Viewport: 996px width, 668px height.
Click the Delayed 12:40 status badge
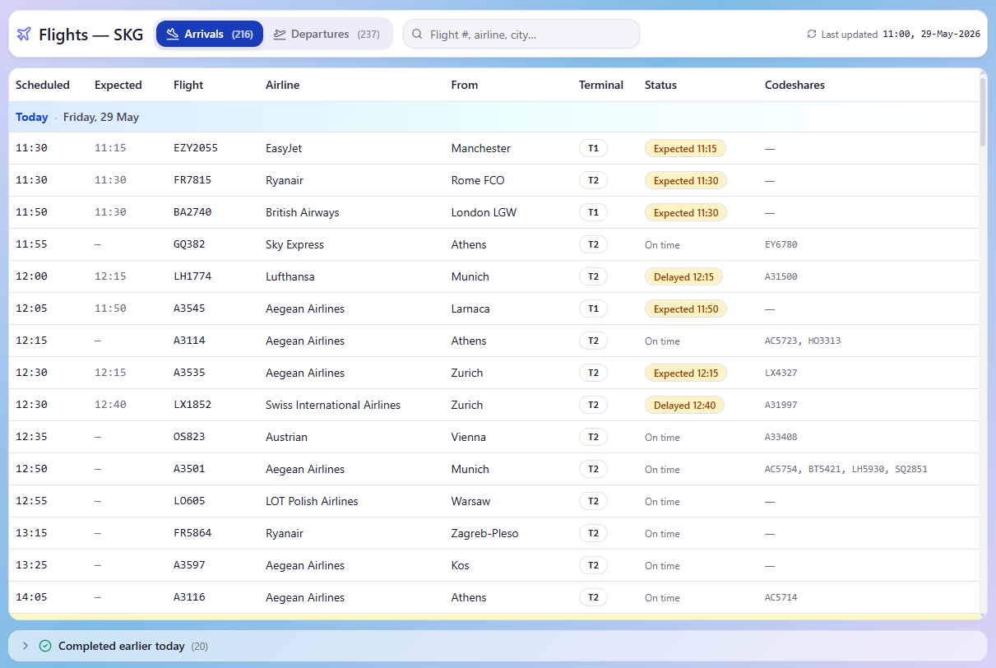684,406
